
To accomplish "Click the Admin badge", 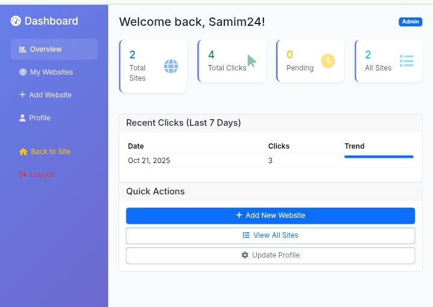I will point(410,22).
